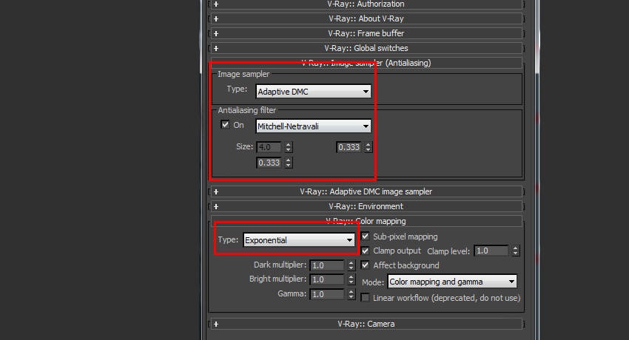This screenshot has width=629, height=340.
Task: Expand the V-Ray:: Environment rollout
Action: 366,207
